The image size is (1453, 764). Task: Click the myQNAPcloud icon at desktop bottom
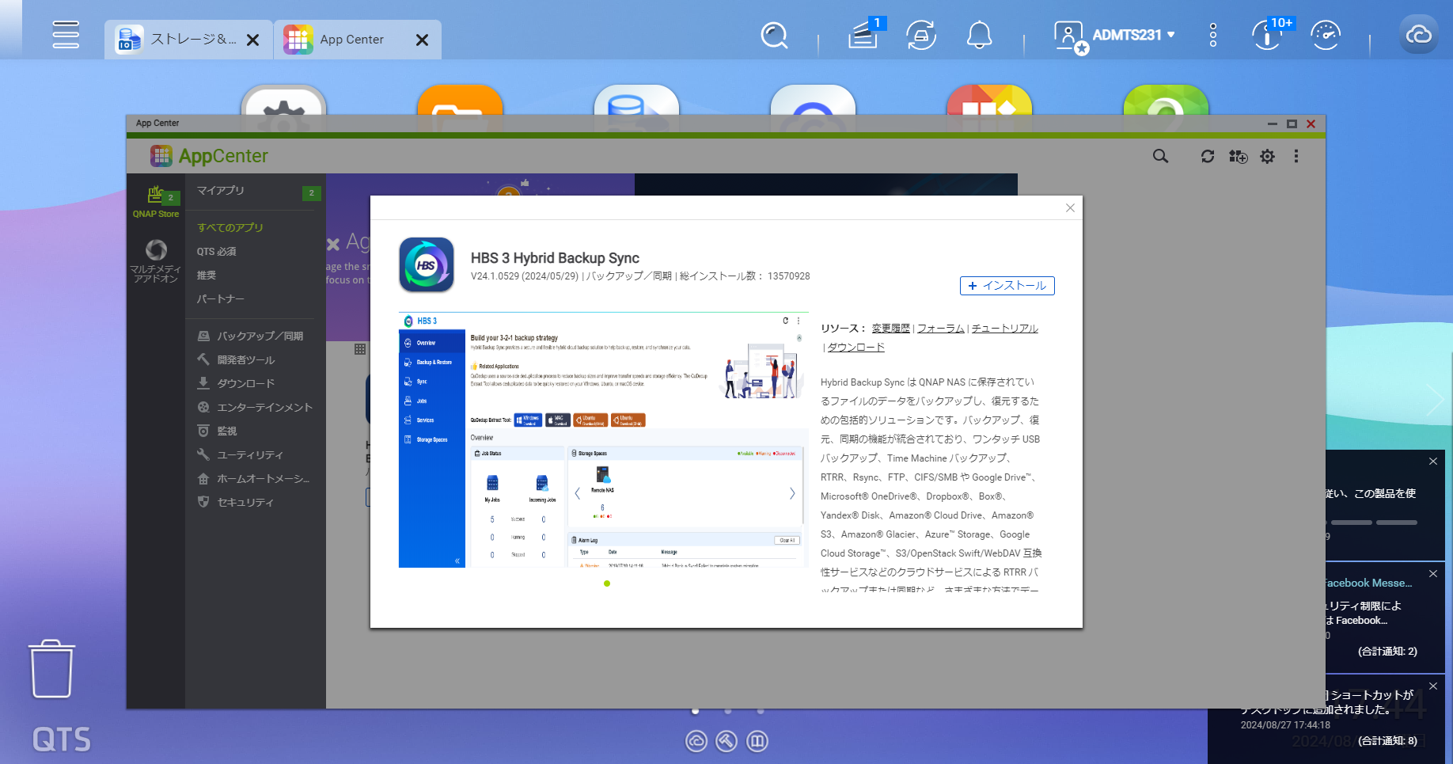pyautogui.click(x=696, y=741)
